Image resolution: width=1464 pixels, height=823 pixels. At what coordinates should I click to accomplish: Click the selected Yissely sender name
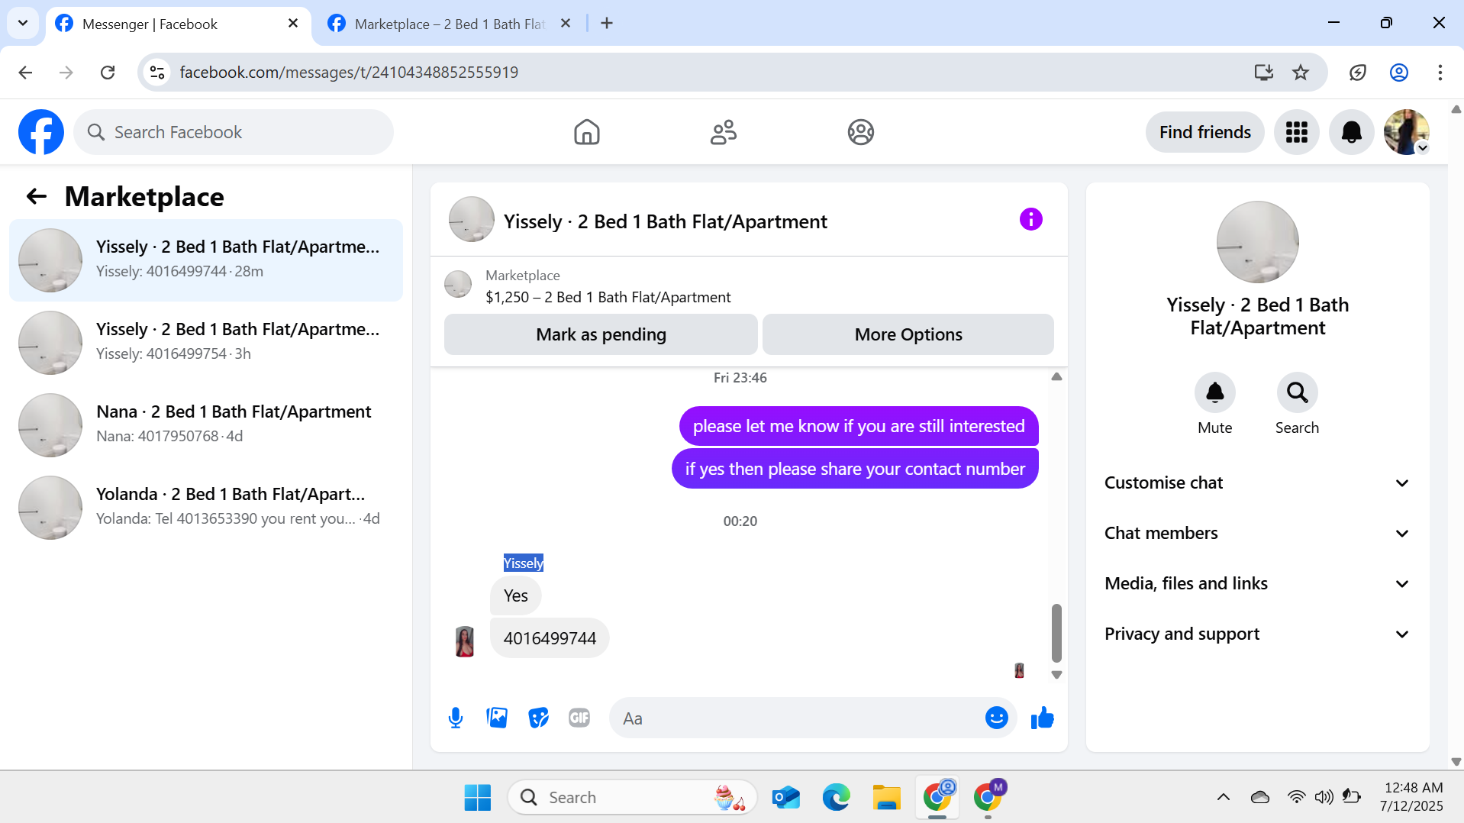pos(524,563)
